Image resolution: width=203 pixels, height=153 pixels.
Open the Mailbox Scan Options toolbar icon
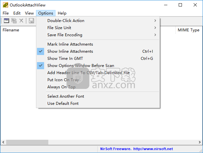(x=6, y=21)
